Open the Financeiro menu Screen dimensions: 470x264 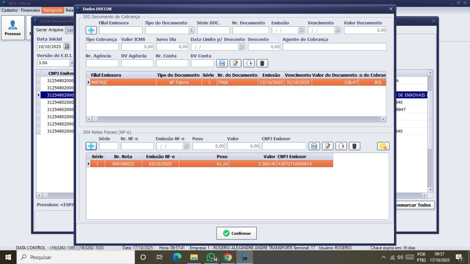tap(30, 10)
